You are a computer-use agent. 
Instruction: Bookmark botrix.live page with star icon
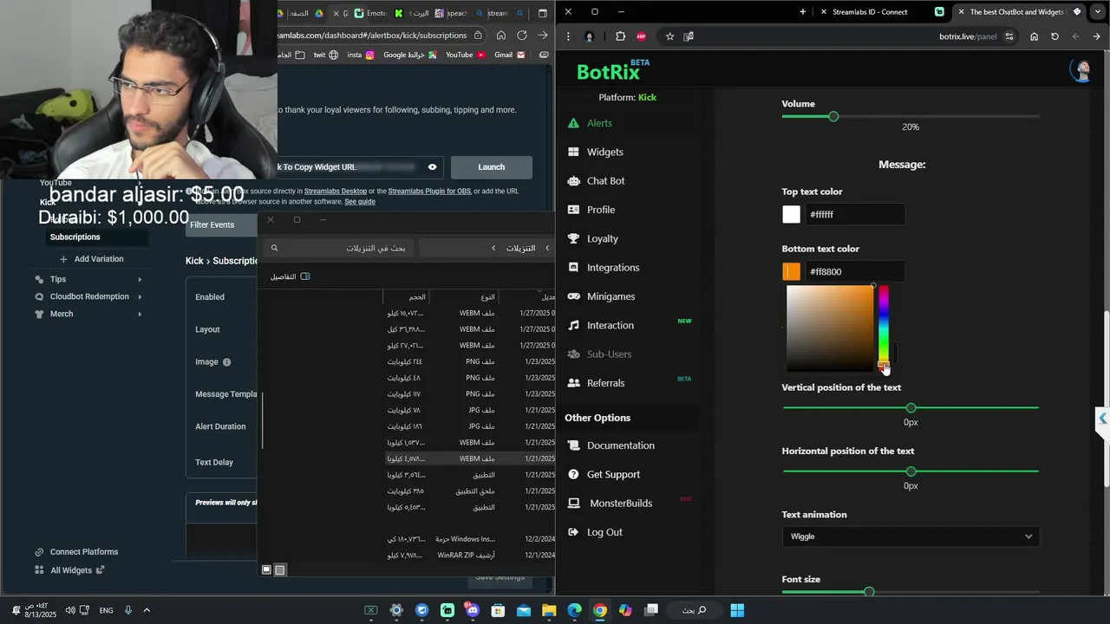[669, 36]
